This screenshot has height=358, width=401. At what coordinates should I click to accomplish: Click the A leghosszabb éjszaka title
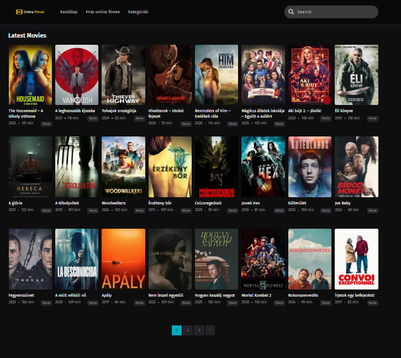pos(75,110)
